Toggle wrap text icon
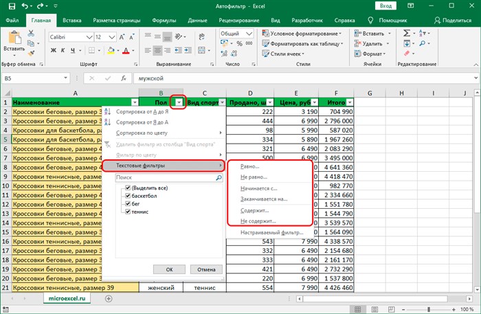This screenshot has width=481, height=314. tap(201, 37)
